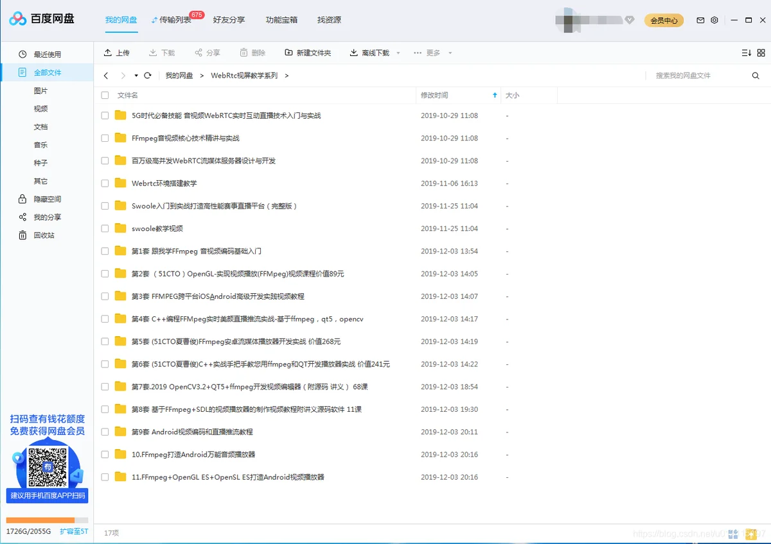Click 修改时间 column sort arrow
This screenshot has height=544, width=771.
(495, 96)
